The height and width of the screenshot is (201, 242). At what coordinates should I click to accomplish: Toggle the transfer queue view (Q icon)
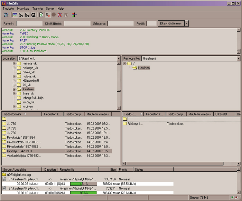33,15
